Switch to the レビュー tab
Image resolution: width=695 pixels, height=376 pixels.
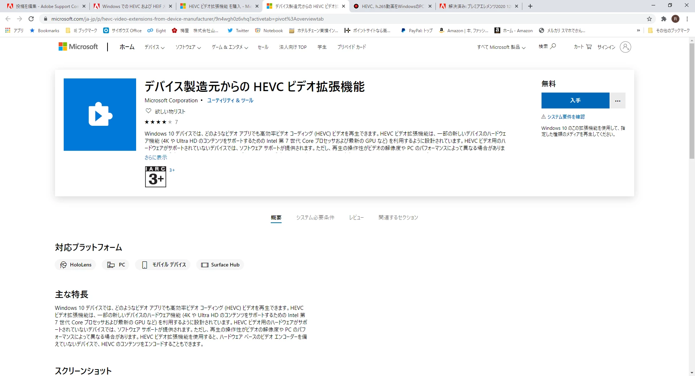(x=357, y=217)
